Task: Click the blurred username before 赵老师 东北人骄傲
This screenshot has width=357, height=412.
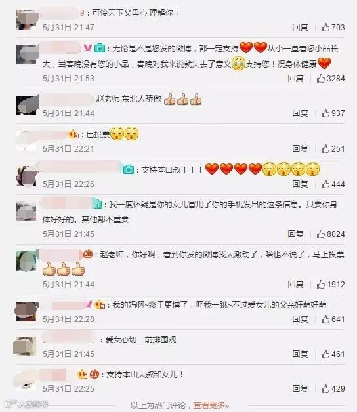Action: tap(67, 99)
